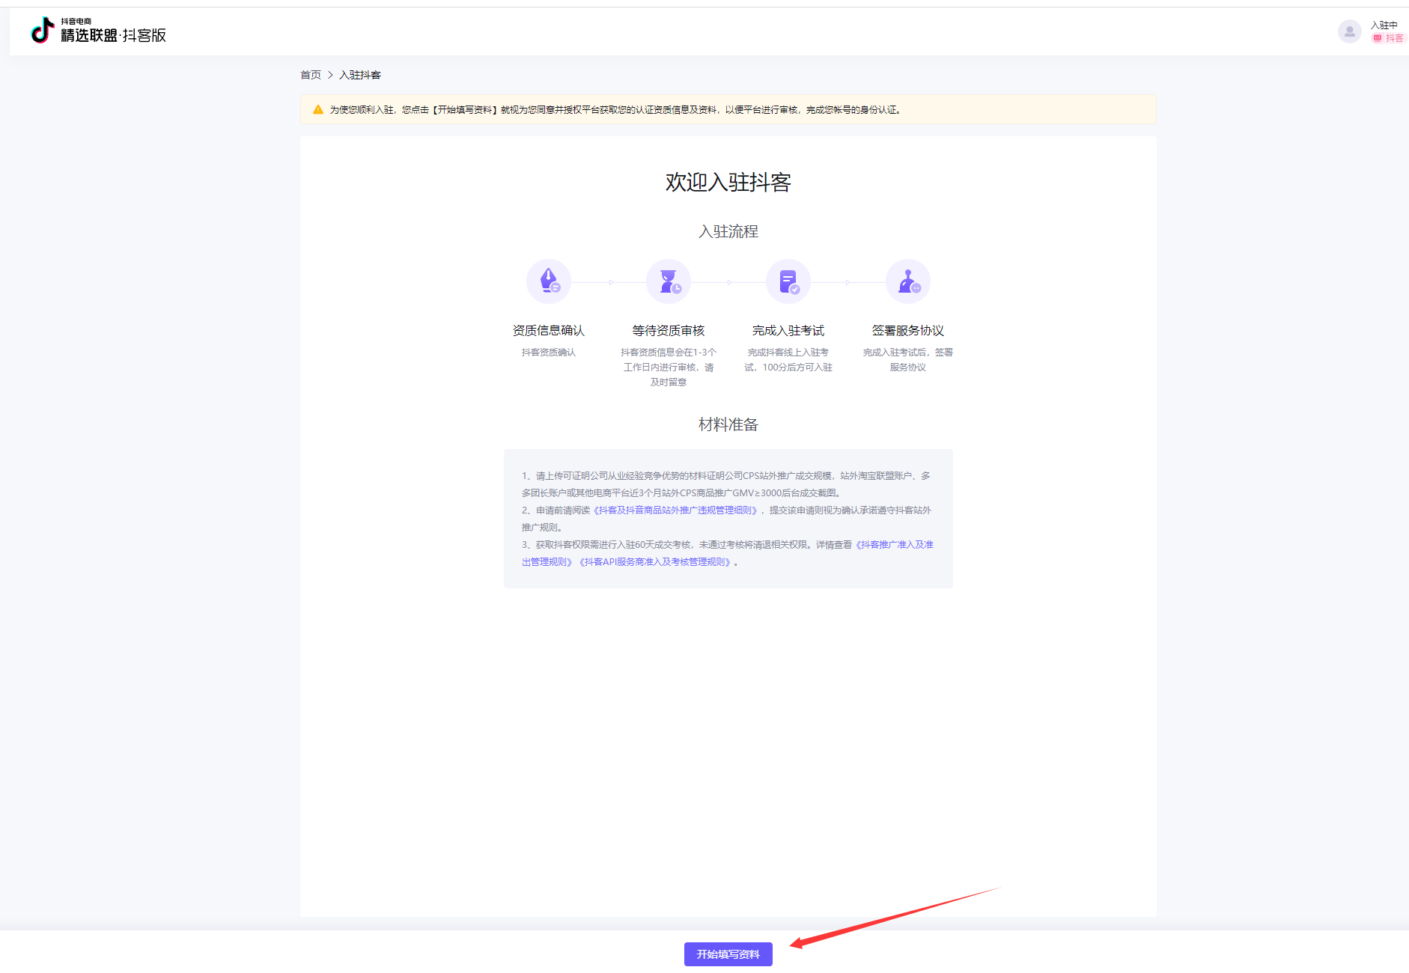
Task: Click the 等待资质审核 hourglass step icon
Action: [669, 281]
